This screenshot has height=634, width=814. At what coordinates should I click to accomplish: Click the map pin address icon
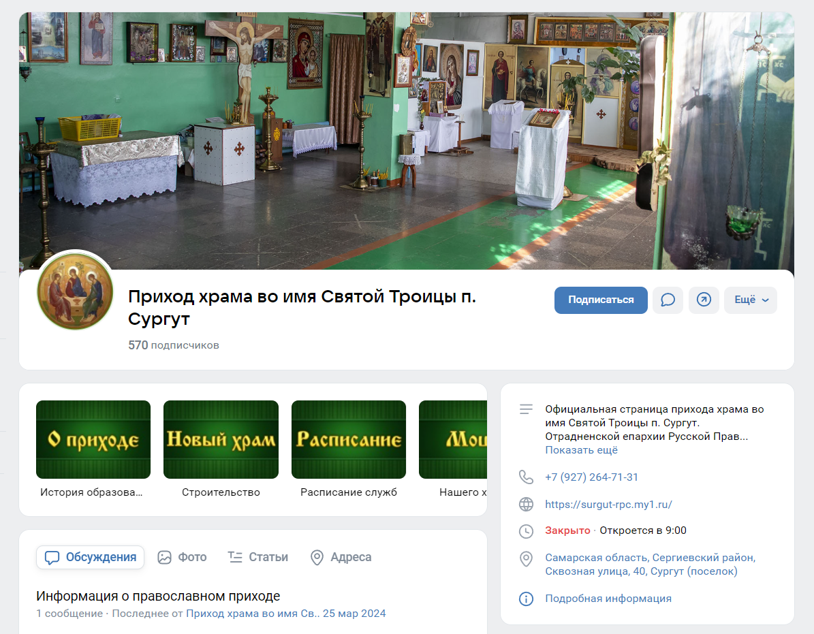(x=526, y=559)
